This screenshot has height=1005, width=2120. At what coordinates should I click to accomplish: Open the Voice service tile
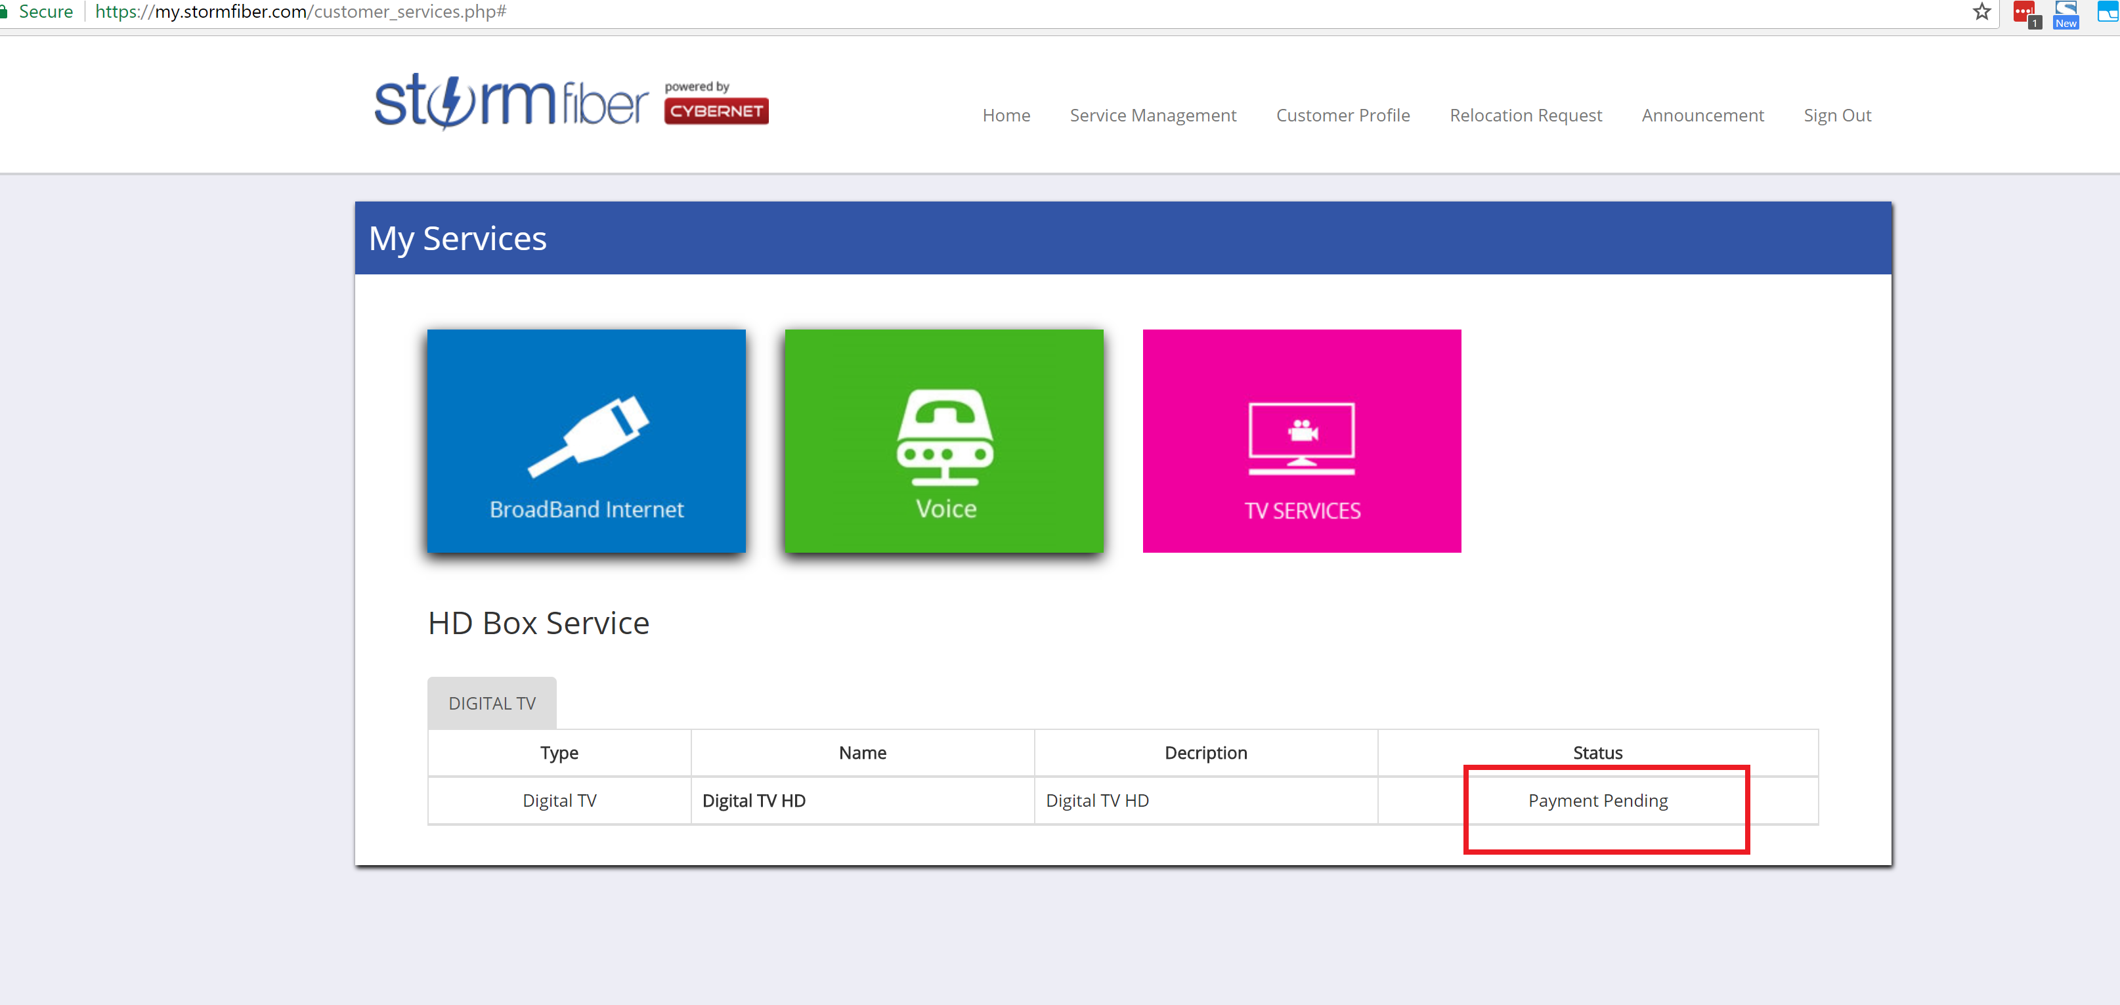coord(944,440)
